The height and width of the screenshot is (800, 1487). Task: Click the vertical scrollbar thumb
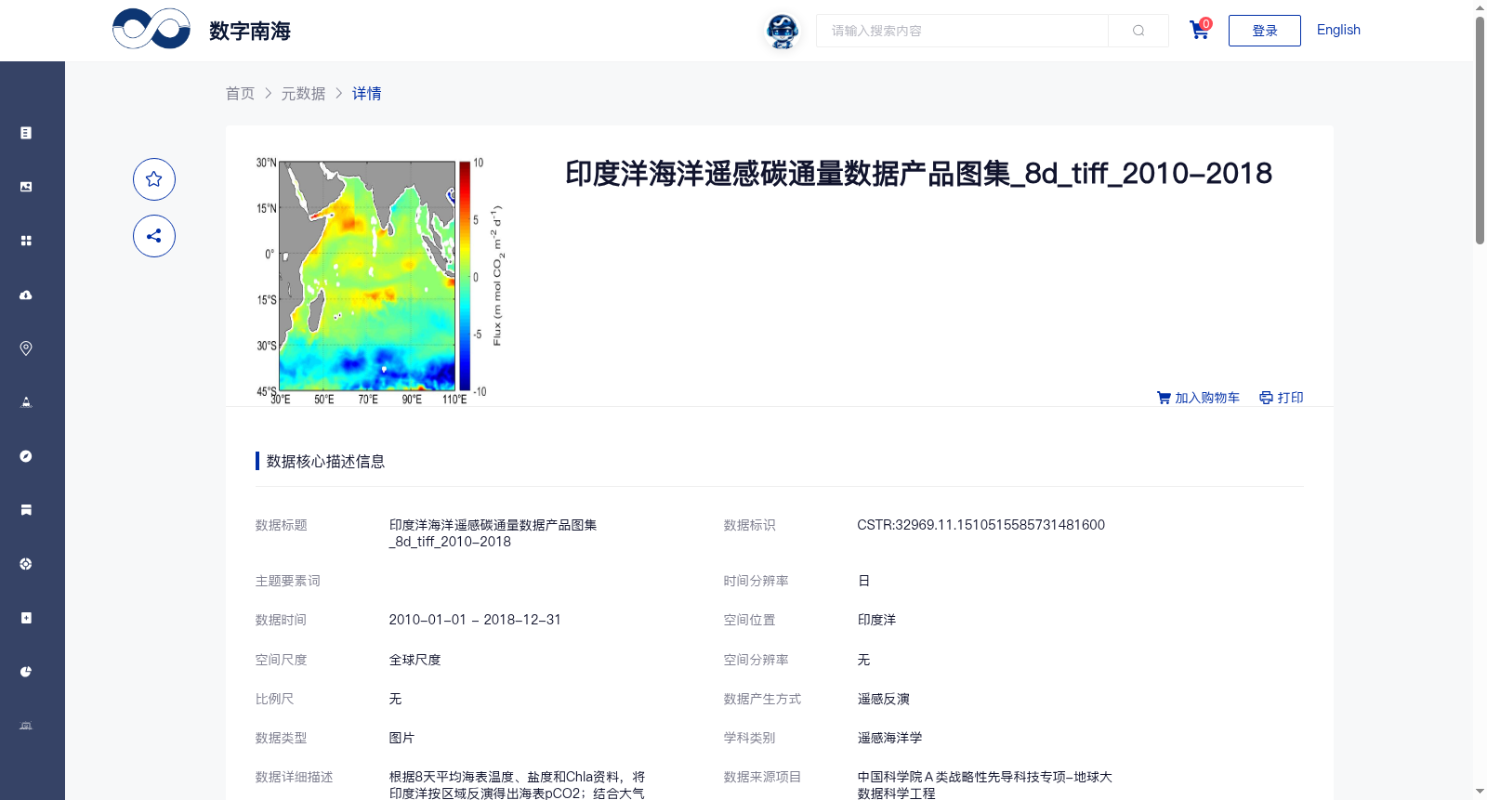point(1480,130)
